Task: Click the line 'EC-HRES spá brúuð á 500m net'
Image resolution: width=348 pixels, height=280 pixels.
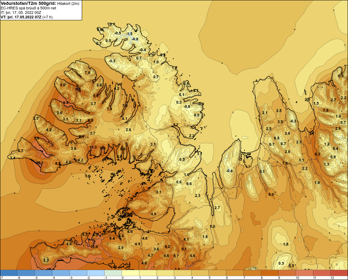Action: pos(29,8)
